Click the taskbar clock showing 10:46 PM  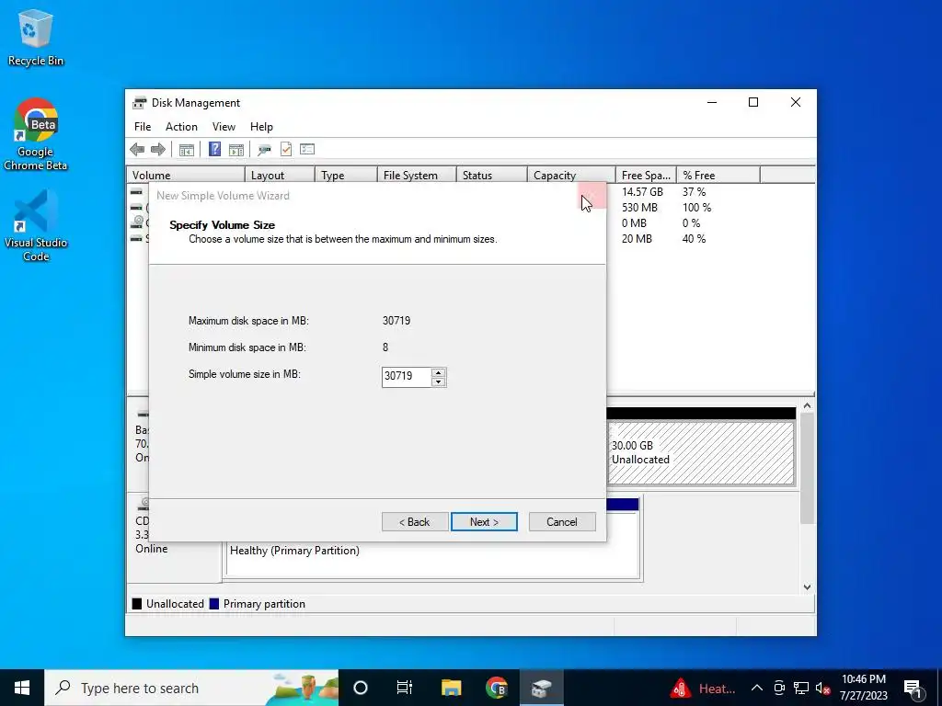pos(863,688)
